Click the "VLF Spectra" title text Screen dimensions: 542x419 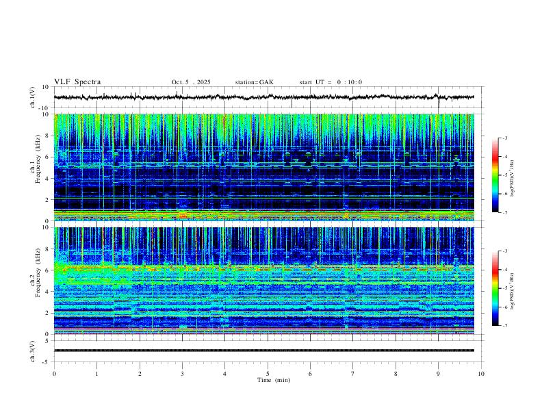77,82
